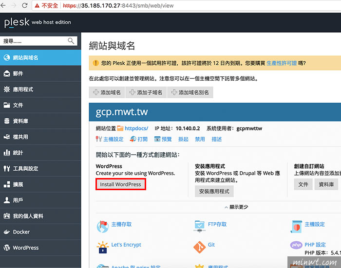Click the 添加域名別名 button
The image size is (341, 268).
[x=190, y=92]
